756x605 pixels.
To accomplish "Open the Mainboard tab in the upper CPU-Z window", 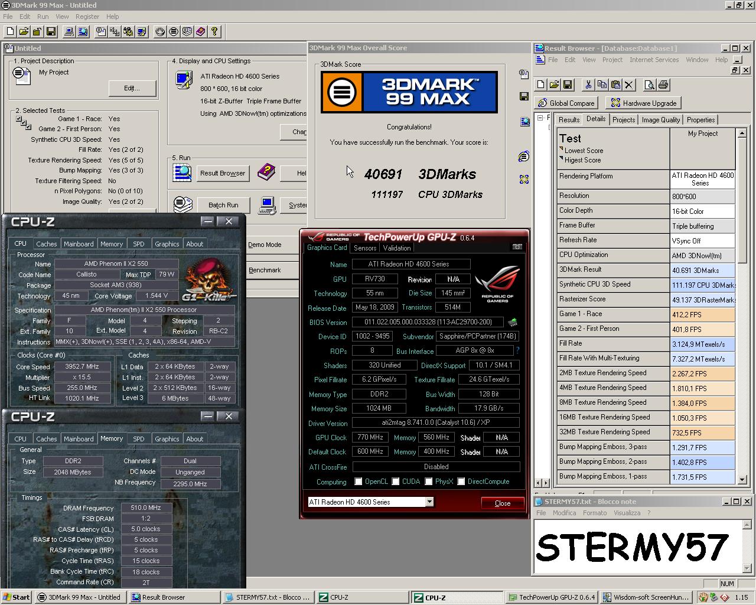I will pyautogui.click(x=79, y=244).
